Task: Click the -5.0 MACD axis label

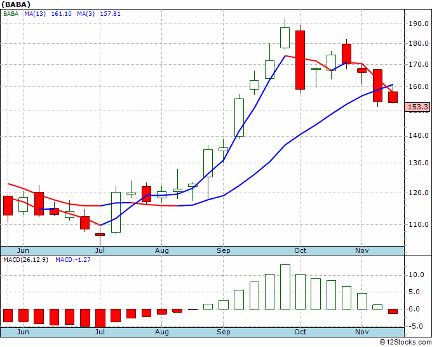Action: [416, 326]
